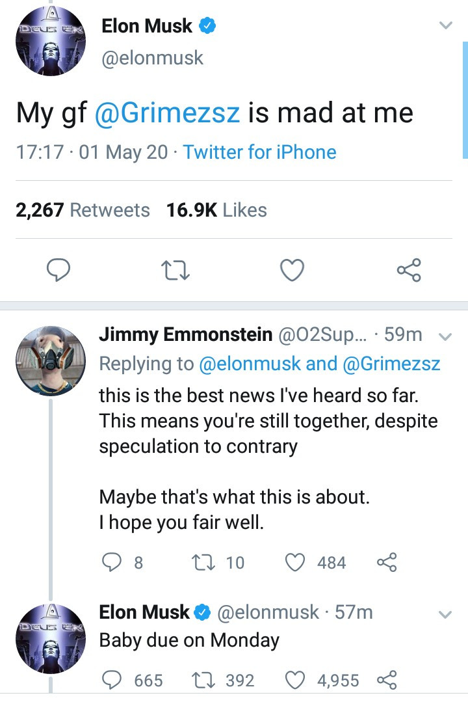Share the "Baby due on Monday" tweet
Screen dimensions: 468x702
click(387, 681)
